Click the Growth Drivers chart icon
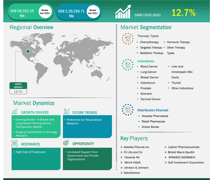This screenshot has width=210, height=180. coord(15,111)
